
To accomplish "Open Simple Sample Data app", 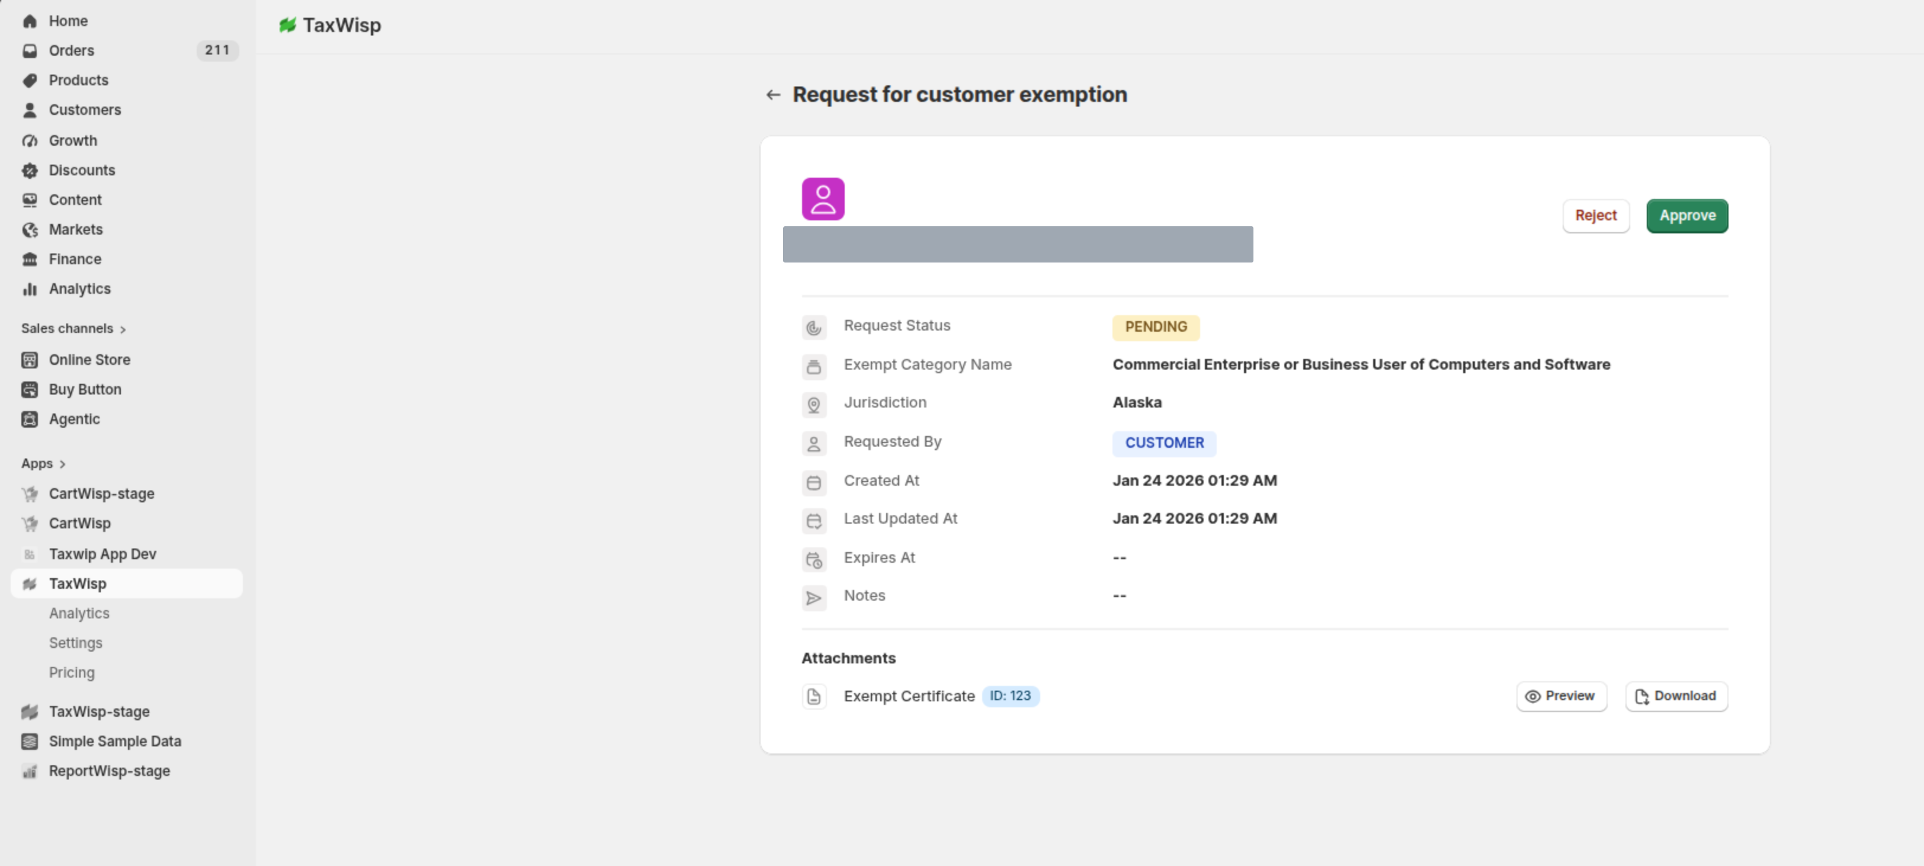I will pos(115,742).
